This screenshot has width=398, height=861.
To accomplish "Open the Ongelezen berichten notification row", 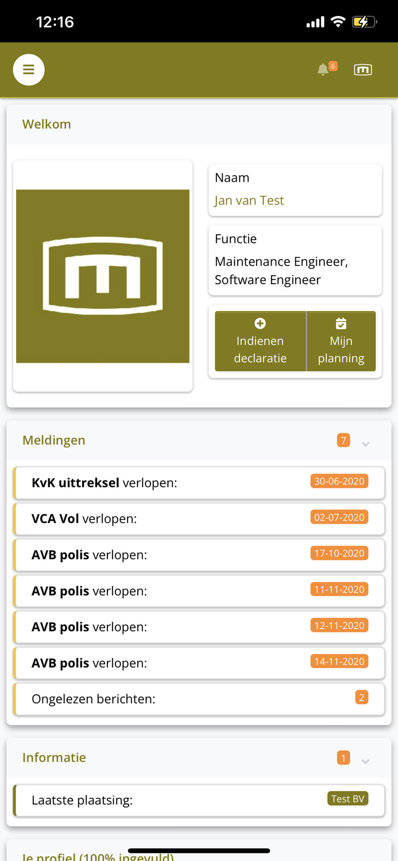I will click(x=199, y=697).
